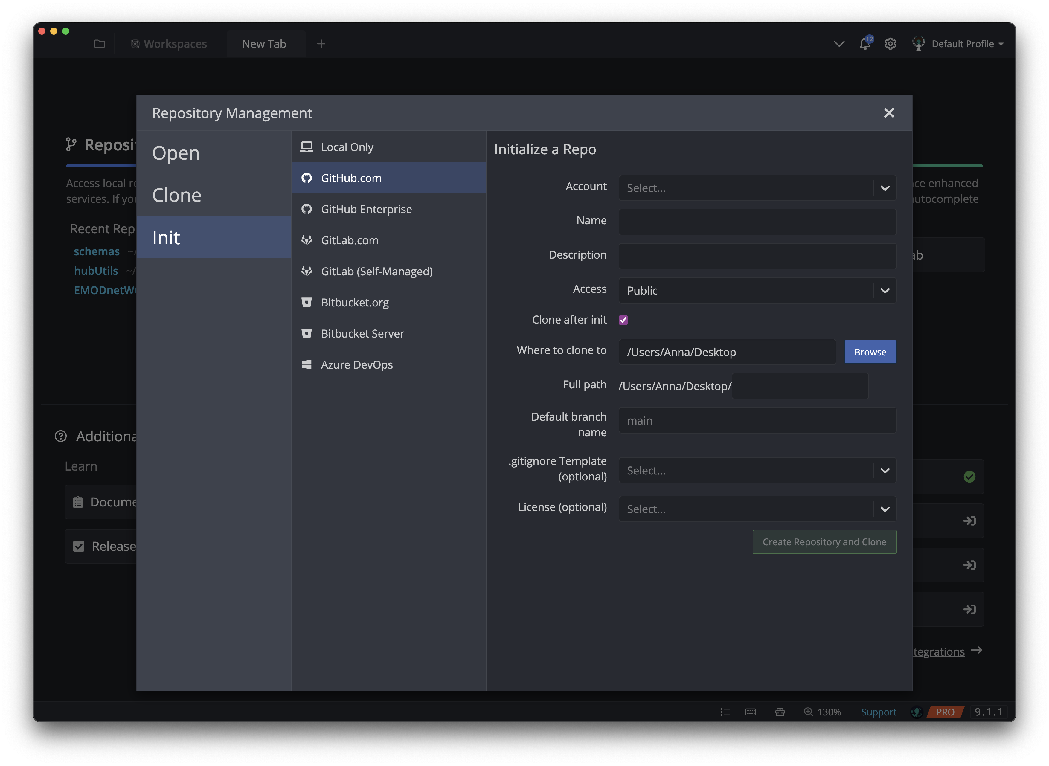Click the gift icon in status bar

[780, 712]
